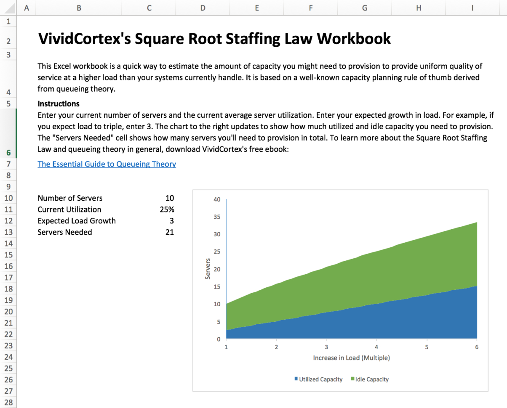This screenshot has width=507, height=408.
Task: Select the Instructions heading cell
Action: pos(58,103)
